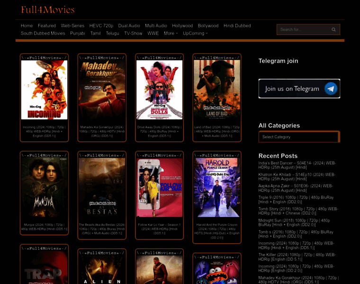Open the Trap movie poster

point(45,267)
